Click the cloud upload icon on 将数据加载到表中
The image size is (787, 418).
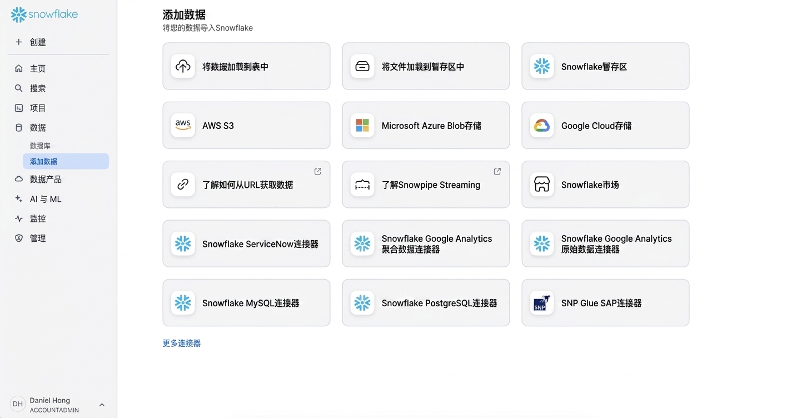pos(183,67)
